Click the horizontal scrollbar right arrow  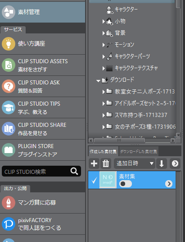coord(173,140)
